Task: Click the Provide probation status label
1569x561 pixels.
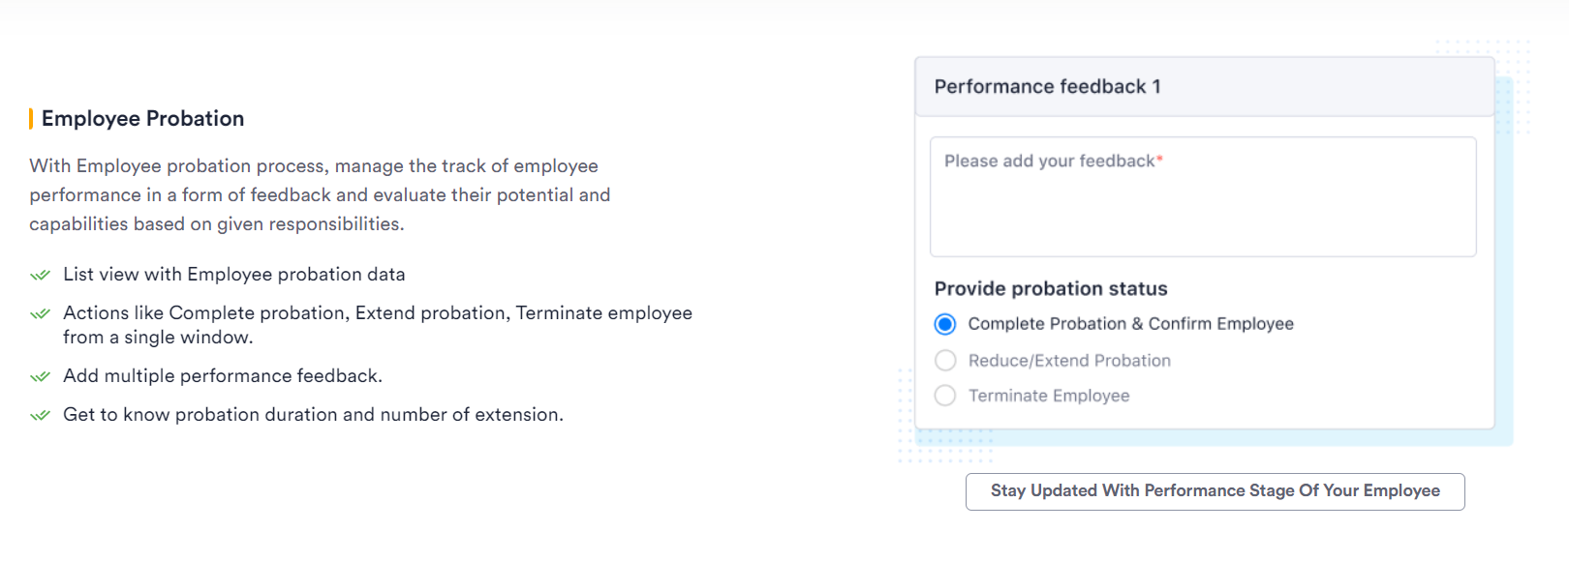Action: click(x=1051, y=289)
